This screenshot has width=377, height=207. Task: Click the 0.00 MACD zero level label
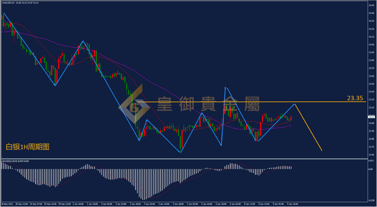pyautogui.click(x=371, y=169)
